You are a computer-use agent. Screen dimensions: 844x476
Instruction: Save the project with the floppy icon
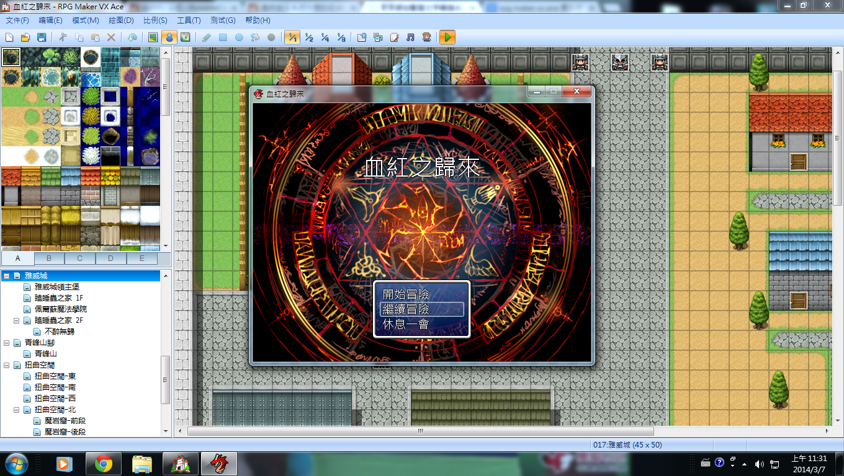(x=42, y=37)
